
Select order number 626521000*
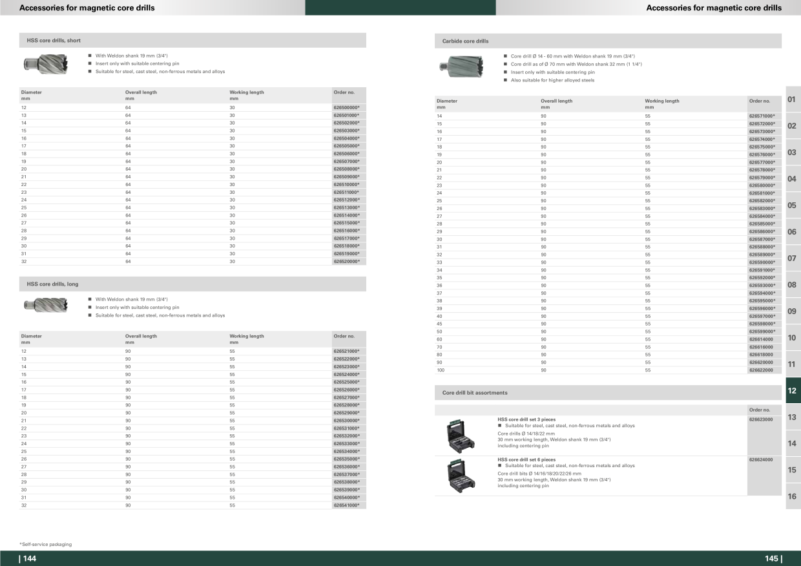346,351
